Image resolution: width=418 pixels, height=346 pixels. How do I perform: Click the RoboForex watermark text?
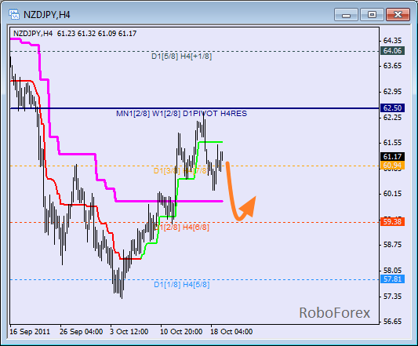point(335,312)
